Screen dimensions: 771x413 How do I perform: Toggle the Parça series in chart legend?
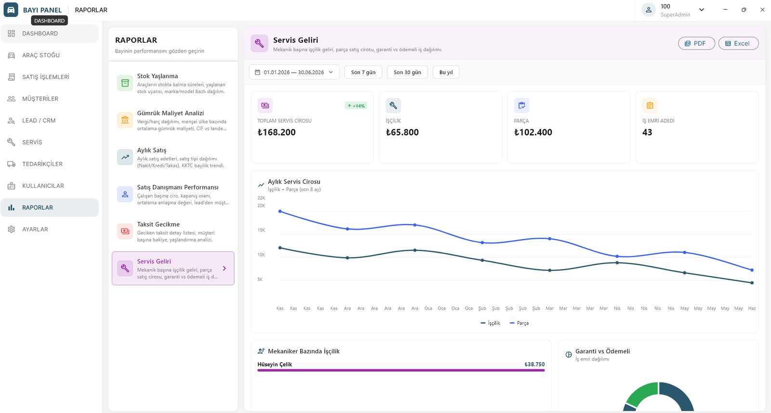[x=519, y=323]
